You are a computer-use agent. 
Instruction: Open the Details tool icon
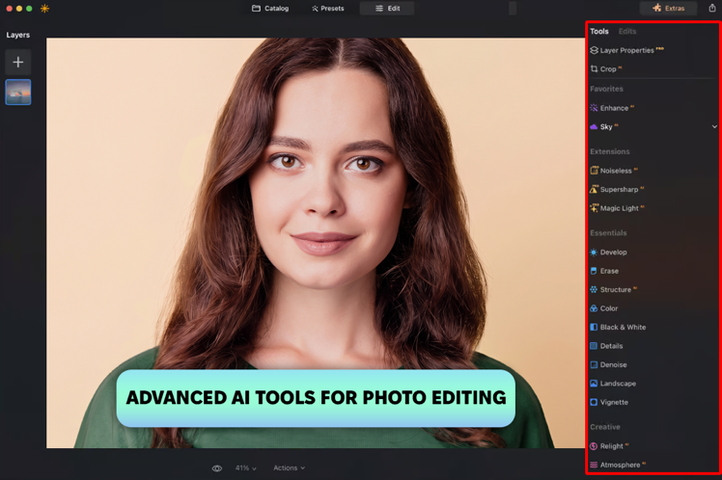click(594, 346)
